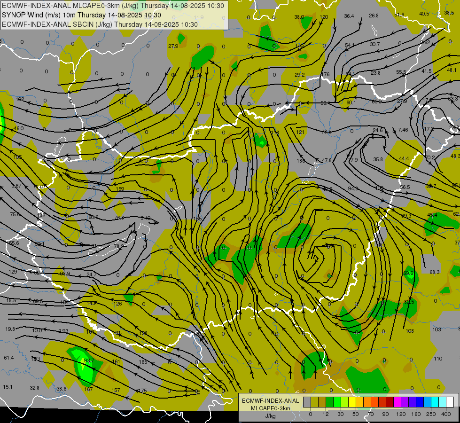Click the map value 165
The height and width of the screenshot is (423, 460).
(143, 362)
